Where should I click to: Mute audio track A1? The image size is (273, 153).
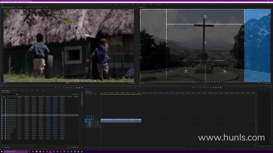coord(94,122)
